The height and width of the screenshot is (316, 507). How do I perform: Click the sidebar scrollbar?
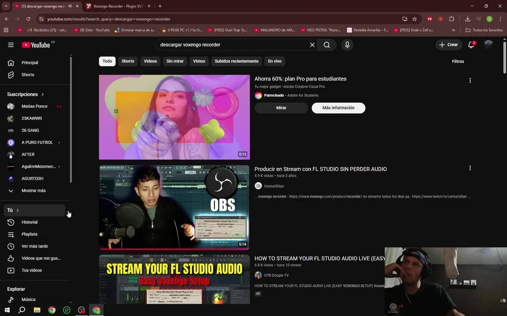point(70,119)
